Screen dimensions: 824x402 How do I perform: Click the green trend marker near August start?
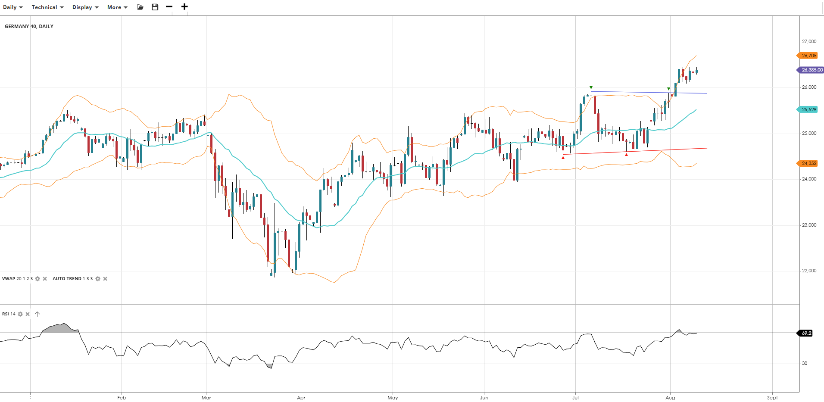pyautogui.click(x=668, y=89)
